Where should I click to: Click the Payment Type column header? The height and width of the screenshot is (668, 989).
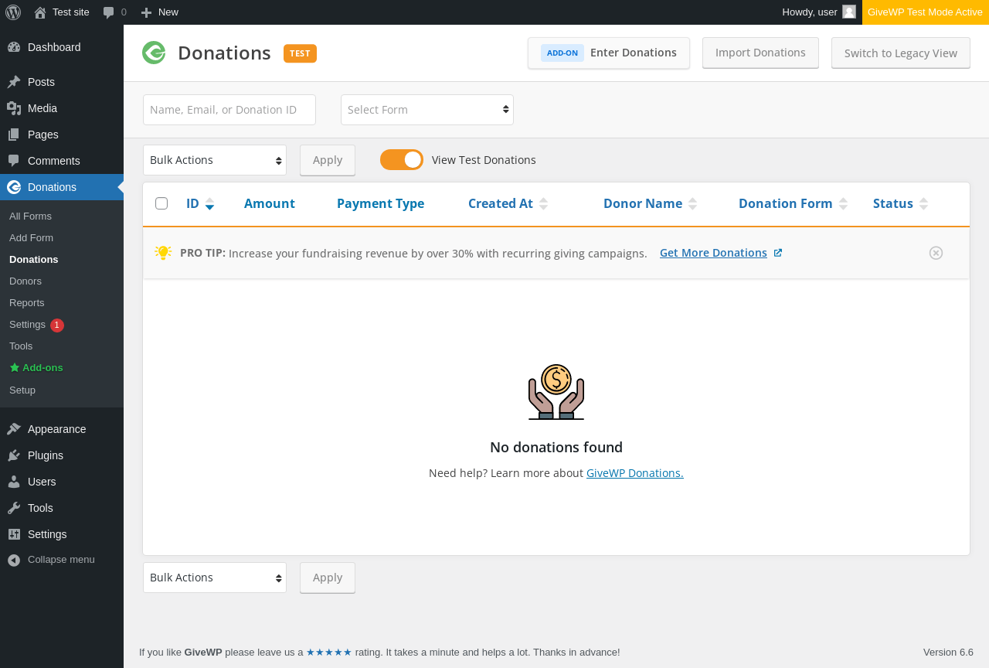tap(380, 203)
